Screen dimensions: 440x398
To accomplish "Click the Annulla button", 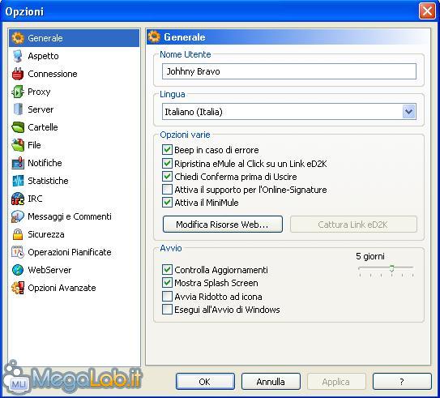I will pyautogui.click(x=271, y=382).
